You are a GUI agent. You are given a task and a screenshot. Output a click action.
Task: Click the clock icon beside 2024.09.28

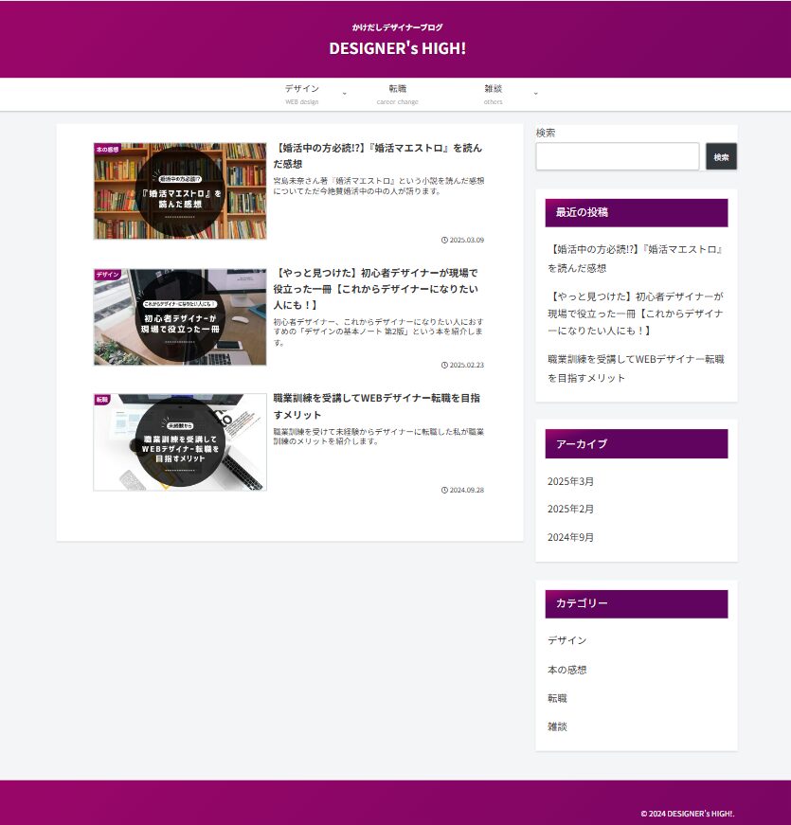click(444, 490)
